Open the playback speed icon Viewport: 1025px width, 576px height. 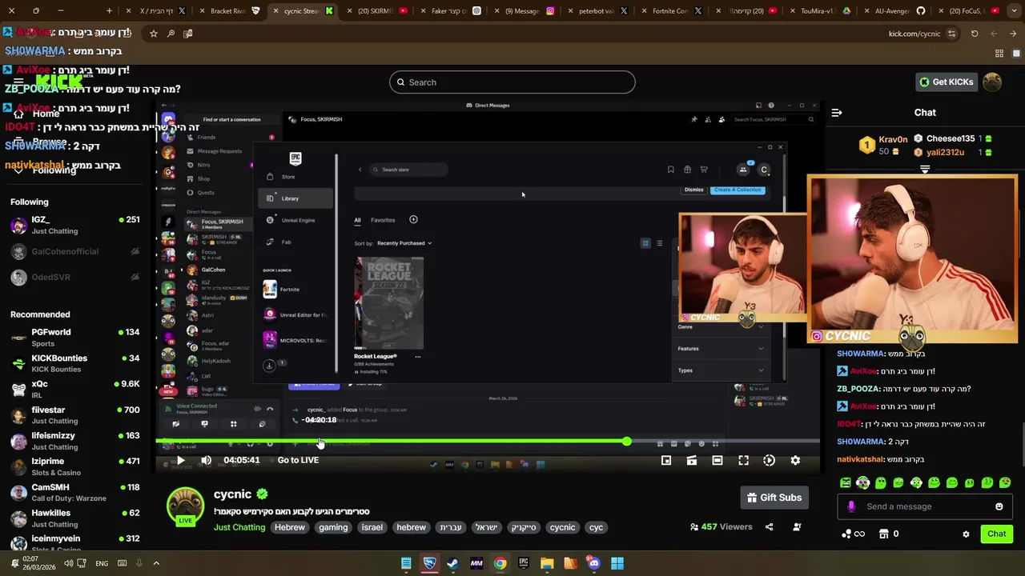pyautogui.click(x=769, y=460)
